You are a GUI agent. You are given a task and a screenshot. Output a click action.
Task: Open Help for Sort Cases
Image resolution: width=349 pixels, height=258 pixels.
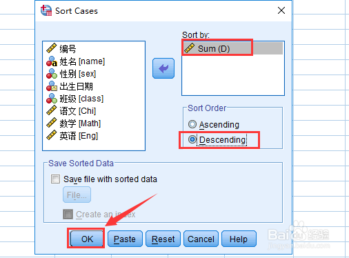pos(239,239)
